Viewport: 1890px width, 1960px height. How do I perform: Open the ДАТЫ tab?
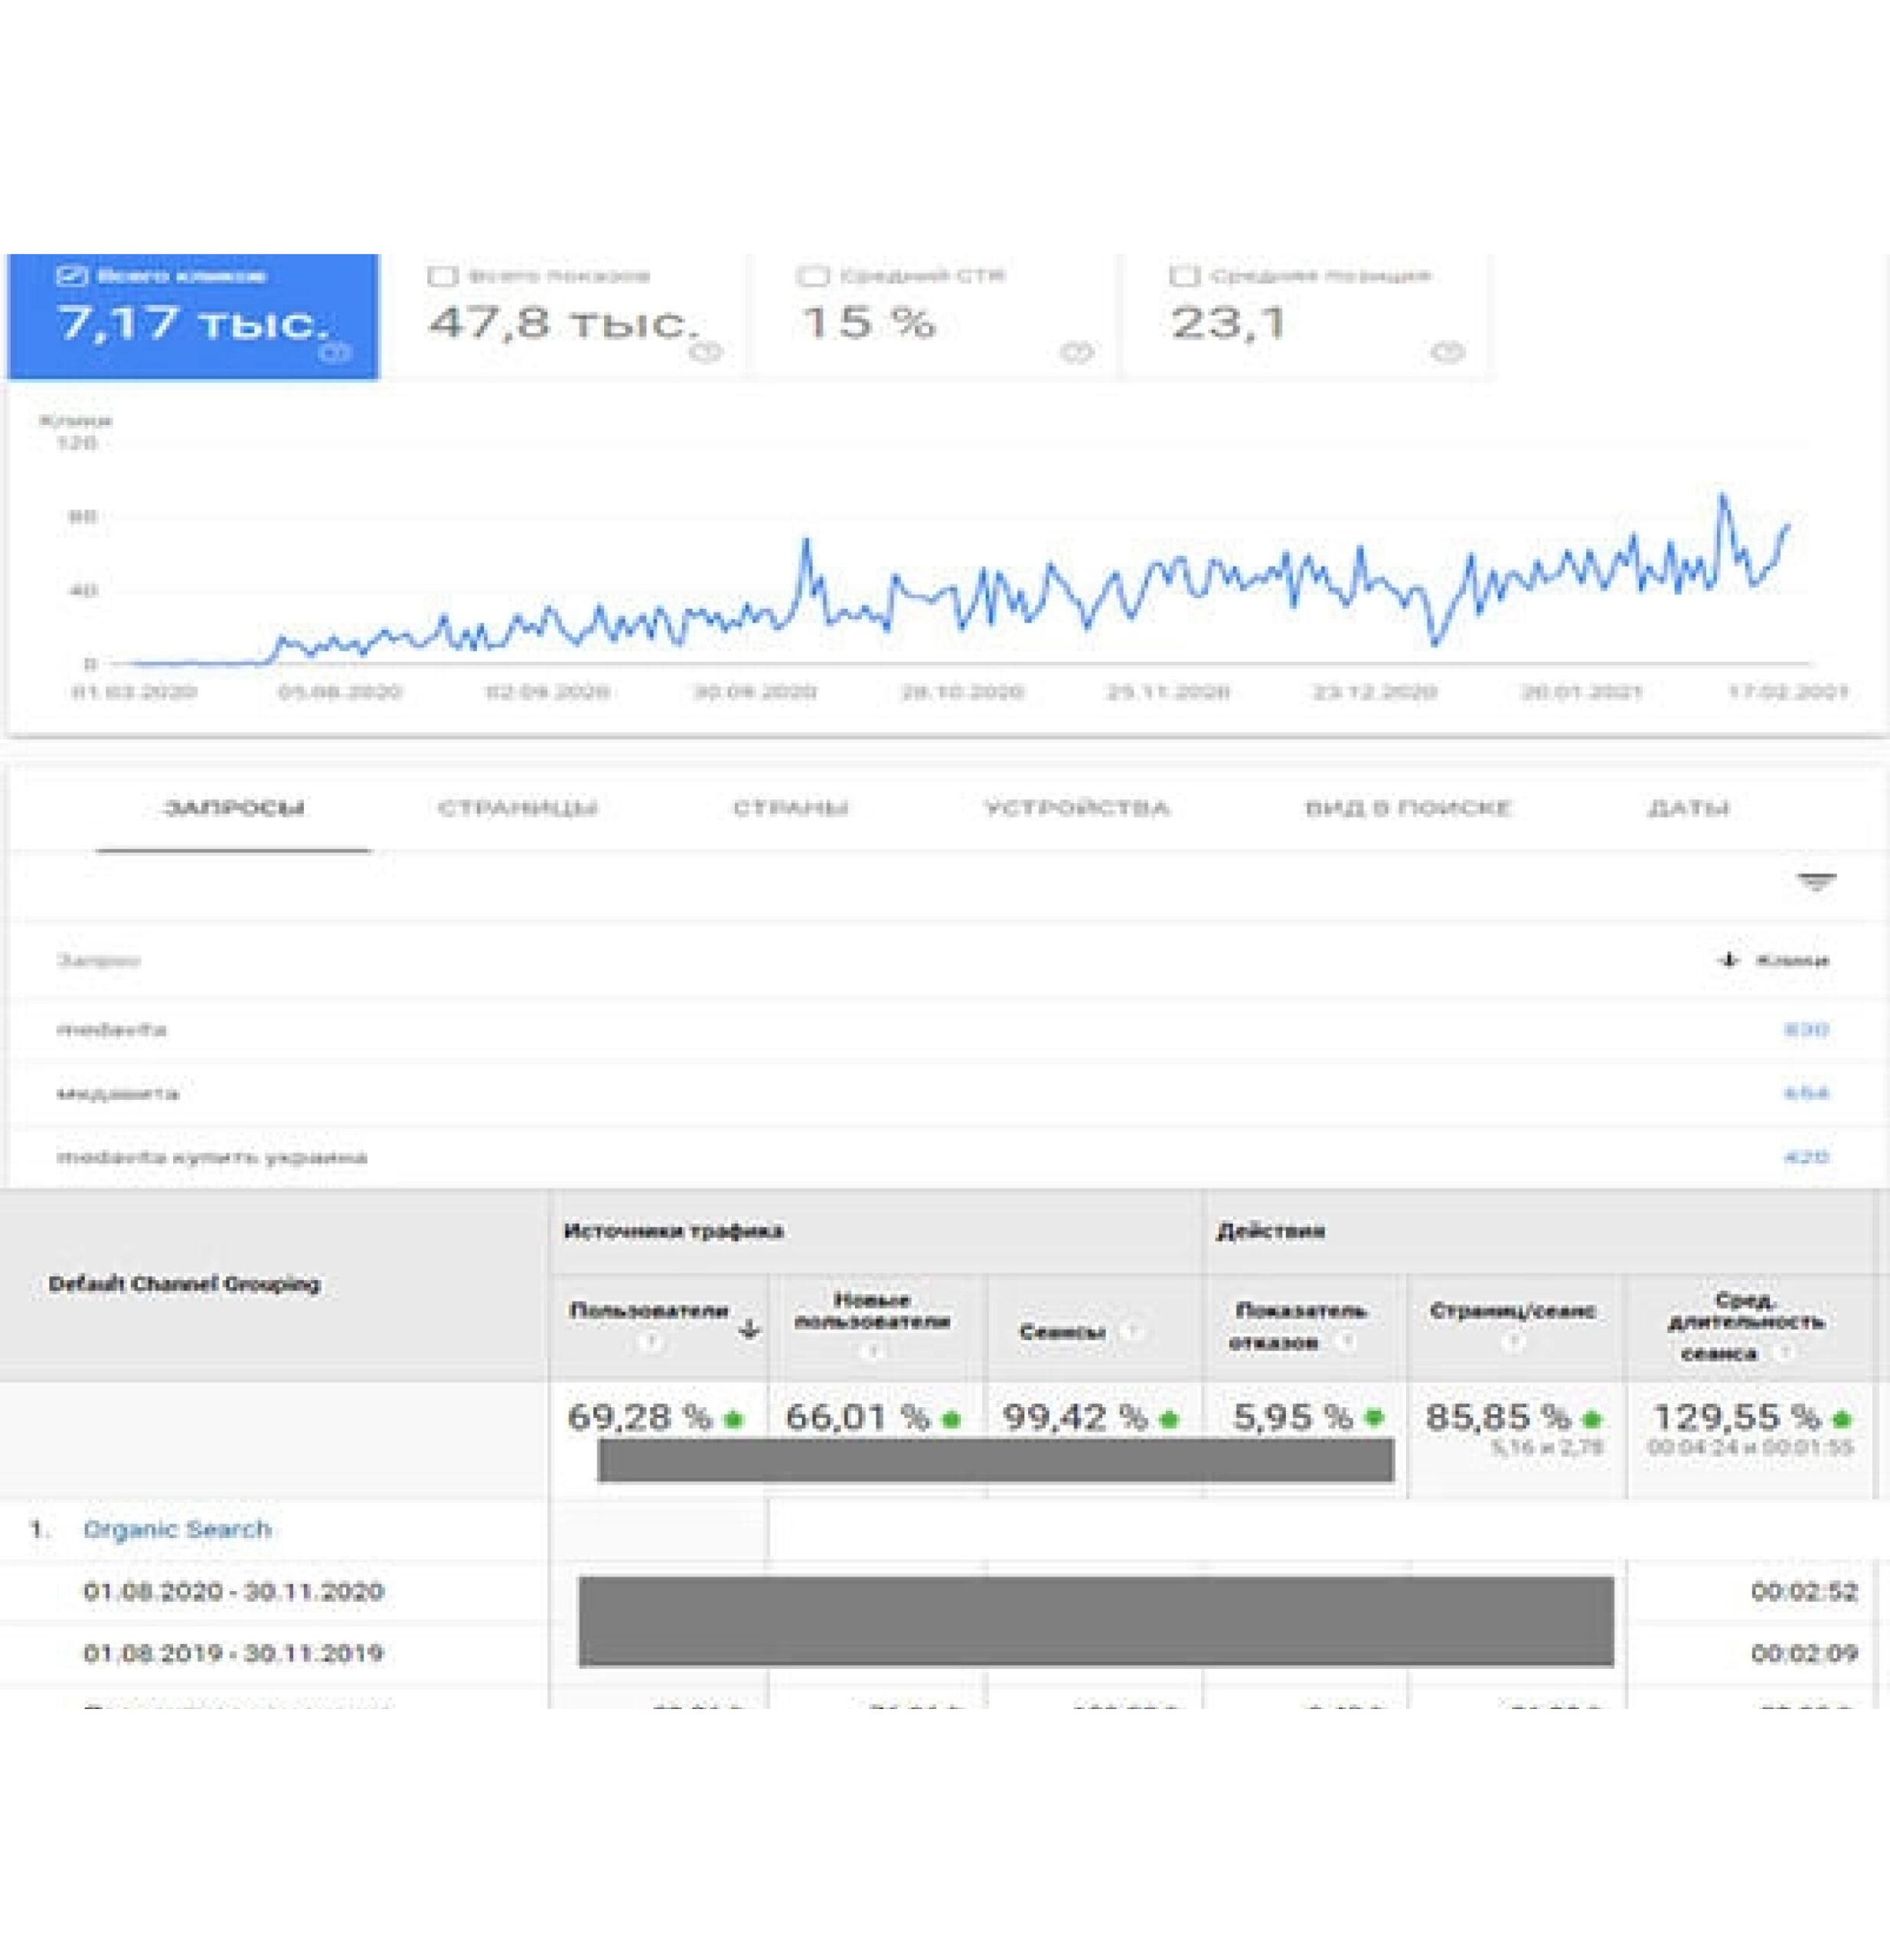pyautogui.click(x=1688, y=808)
